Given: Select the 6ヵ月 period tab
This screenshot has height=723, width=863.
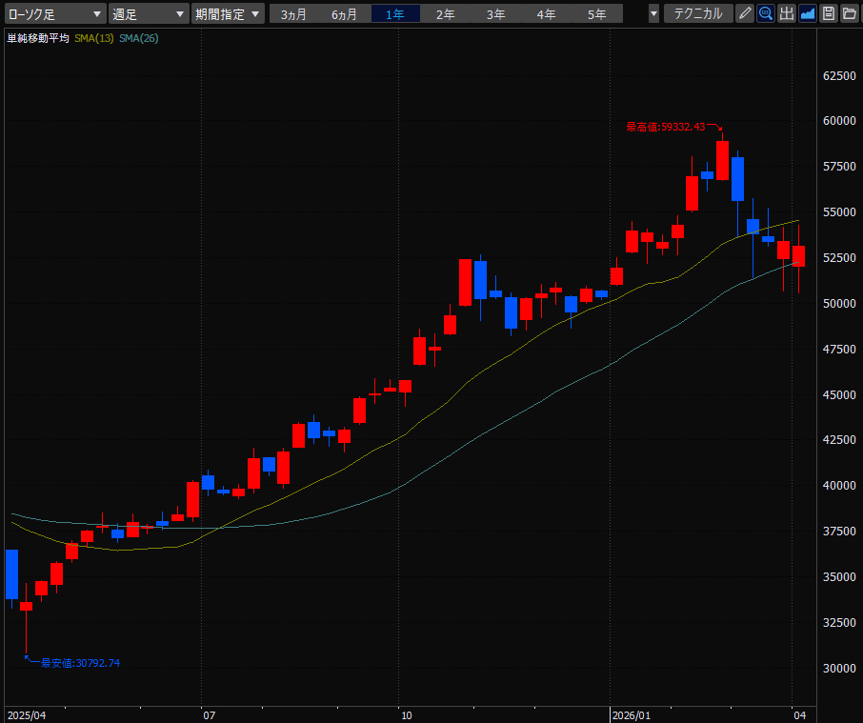Looking at the screenshot, I should click(x=345, y=14).
